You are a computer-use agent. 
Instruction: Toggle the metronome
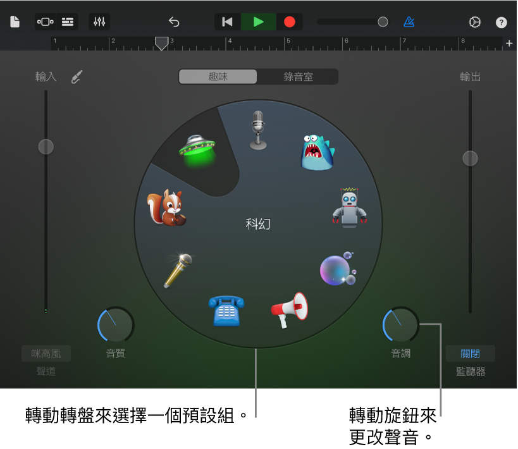409,22
